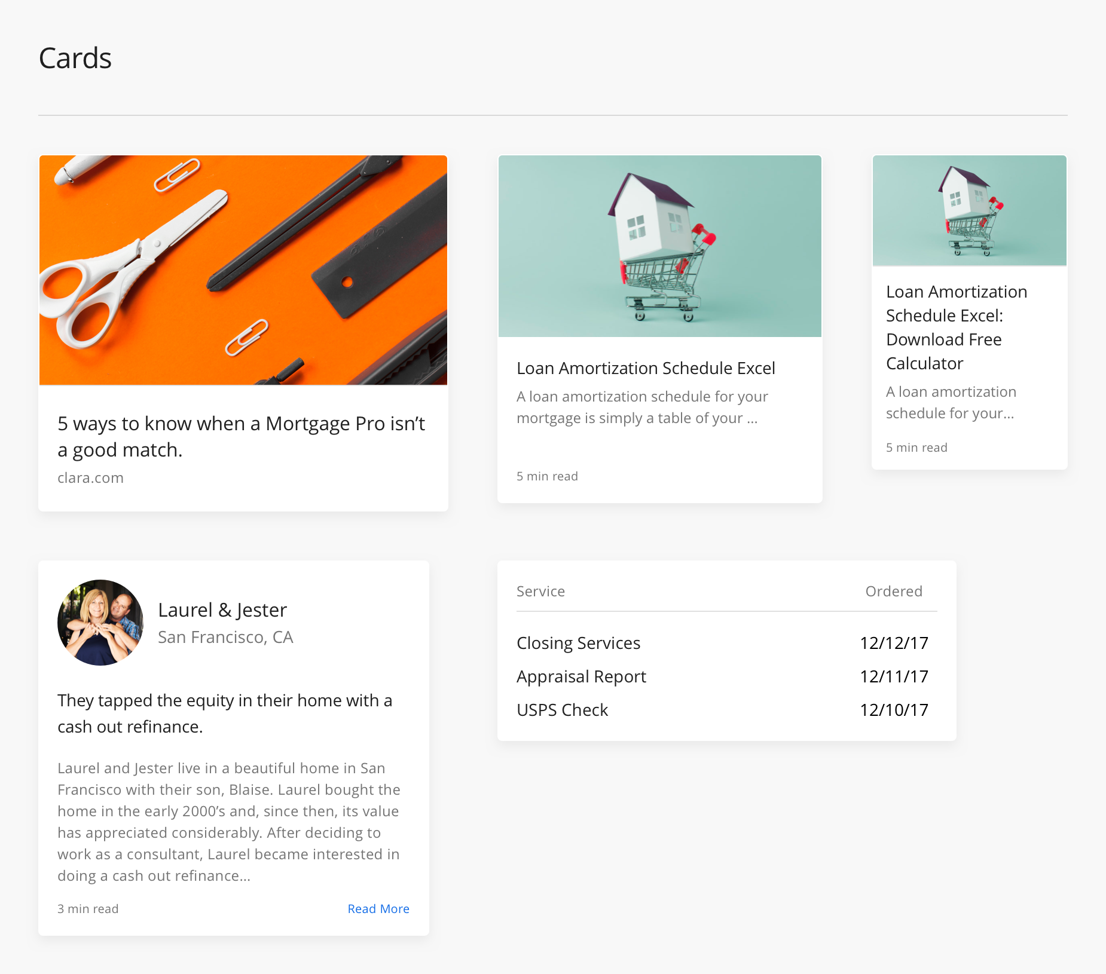The image size is (1106, 974).
Task: Open 'Loan Amortization Schedule Excel: Download Free Calculator' title
Action: [957, 327]
